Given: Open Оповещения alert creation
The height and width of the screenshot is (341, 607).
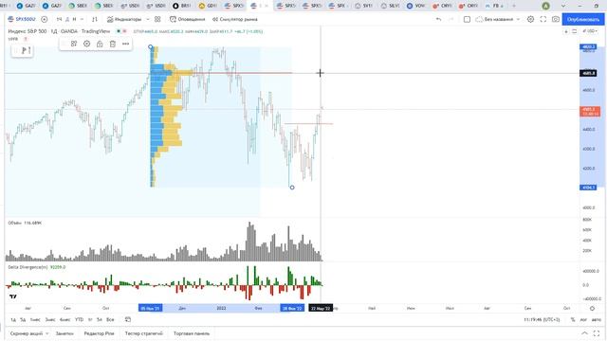Looking at the screenshot, I should click(188, 19).
